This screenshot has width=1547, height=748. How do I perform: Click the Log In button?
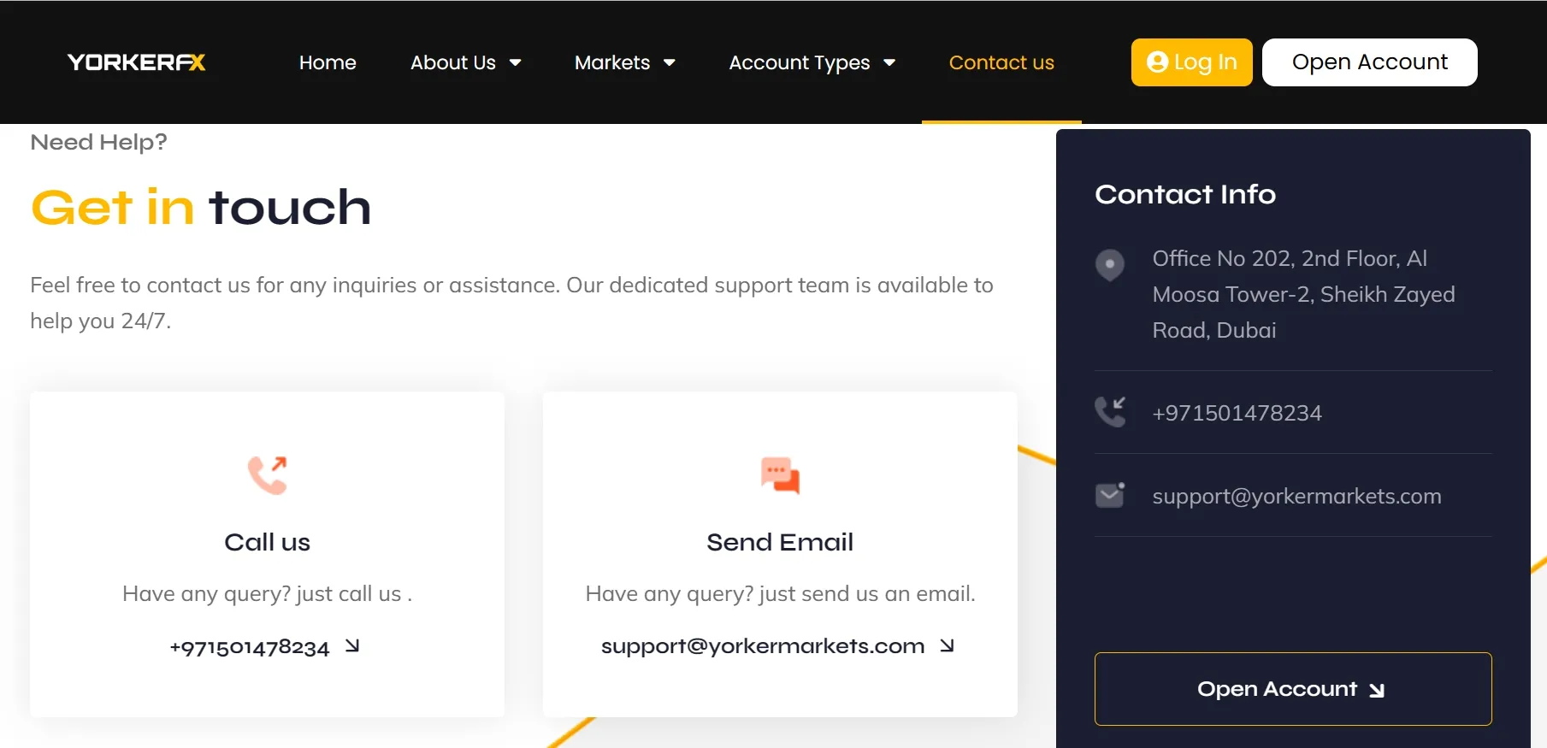click(1191, 62)
